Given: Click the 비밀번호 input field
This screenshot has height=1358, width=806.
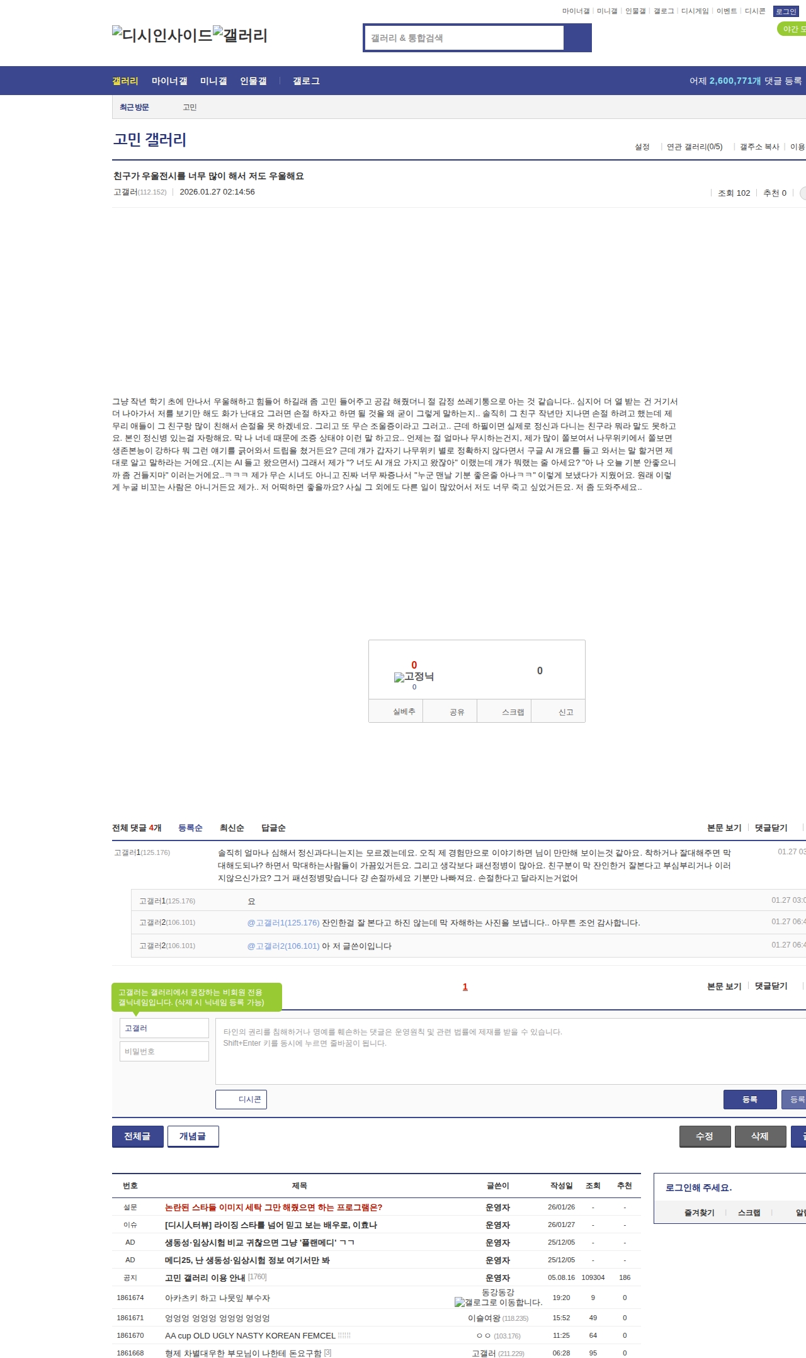Looking at the screenshot, I should pos(164,1051).
